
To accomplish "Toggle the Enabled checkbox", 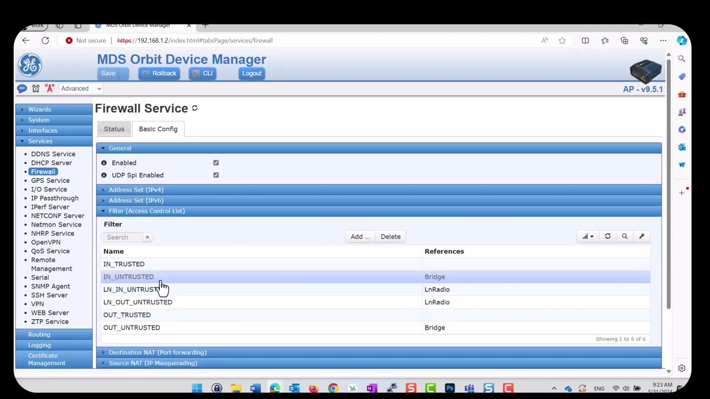I will [x=216, y=163].
